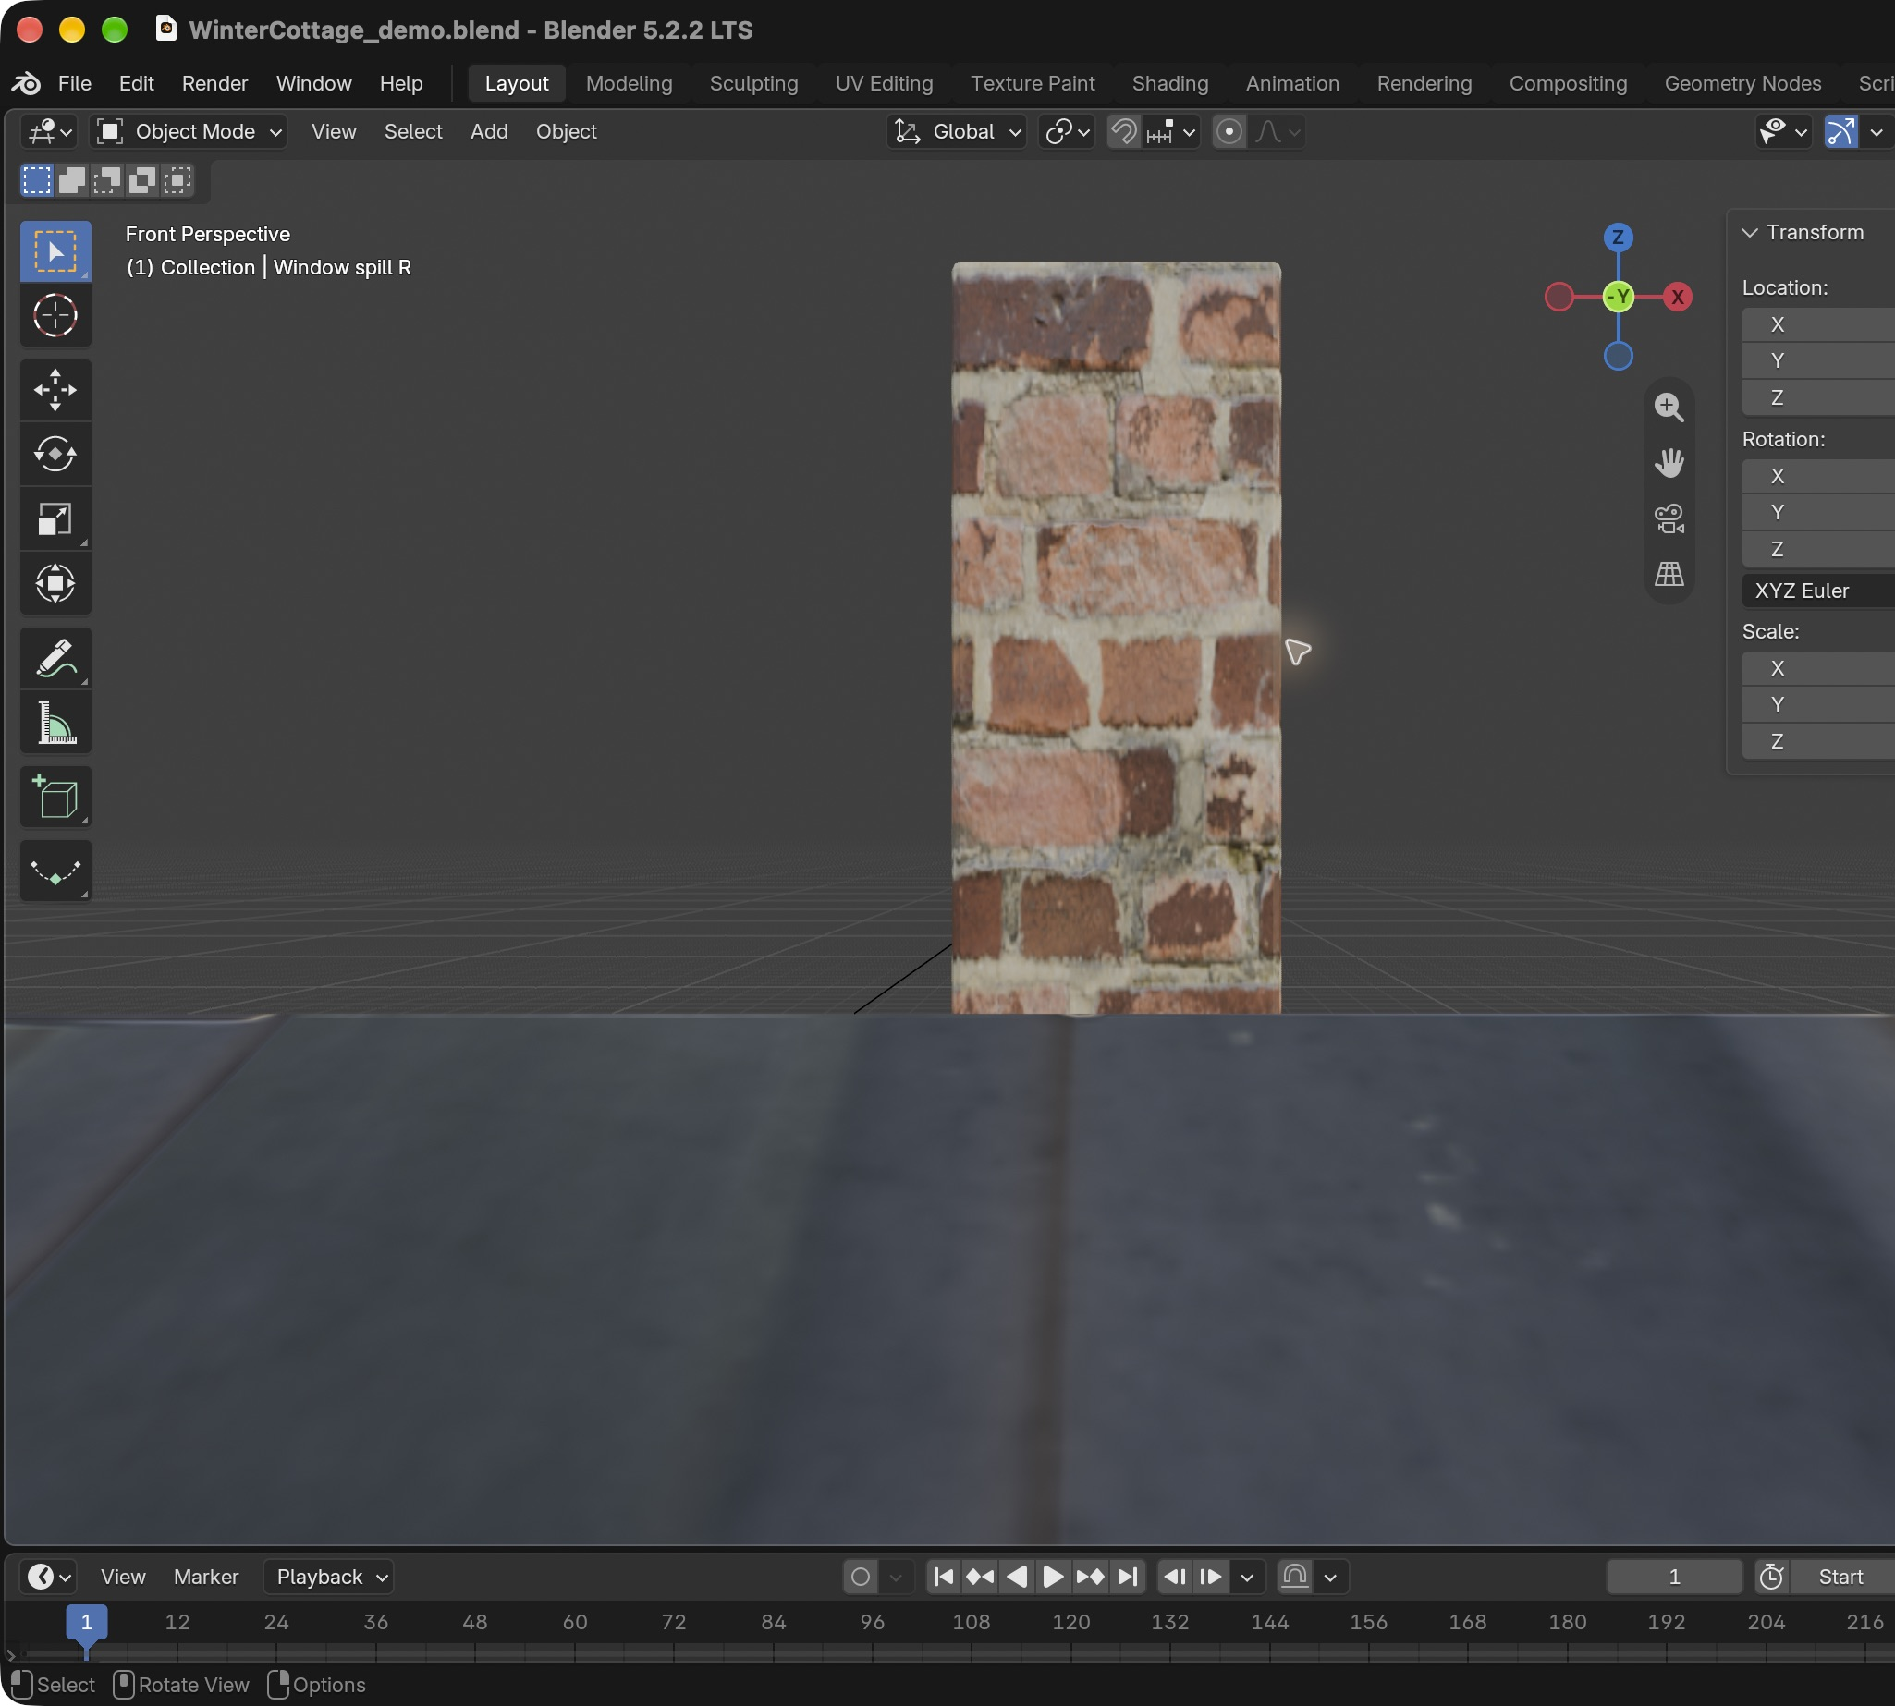
Task: Select the Transform tool
Action: click(x=55, y=583)
